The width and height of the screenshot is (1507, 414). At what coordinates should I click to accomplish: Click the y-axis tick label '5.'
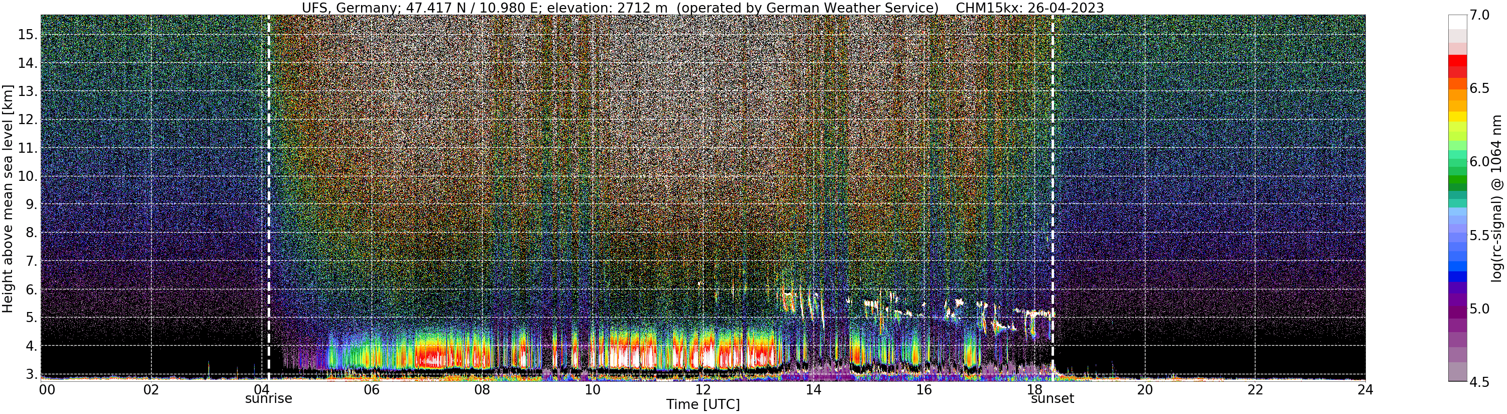coord(32,318)
